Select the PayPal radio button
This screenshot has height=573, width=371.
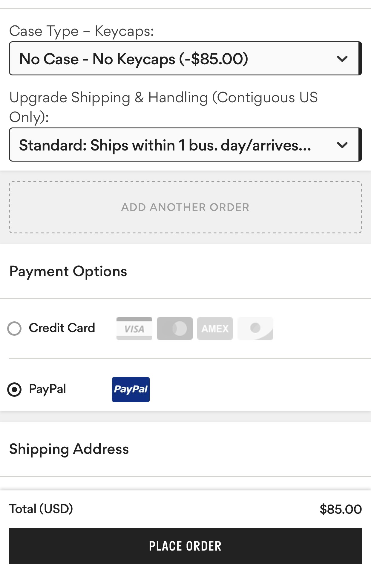coord(14,390)
